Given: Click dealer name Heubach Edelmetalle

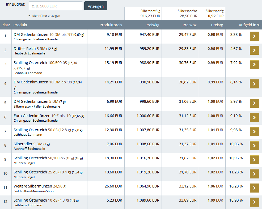Looking at the screenshot, I should click(x=29, y=53).
